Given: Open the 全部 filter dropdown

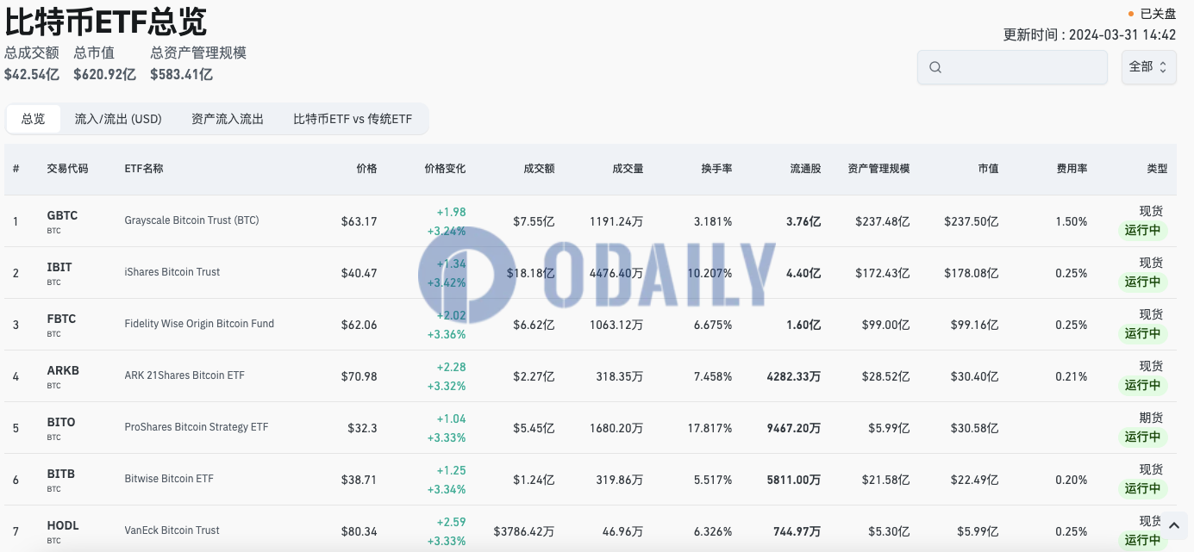Looking at the screenshot, I should point(1148,66).
